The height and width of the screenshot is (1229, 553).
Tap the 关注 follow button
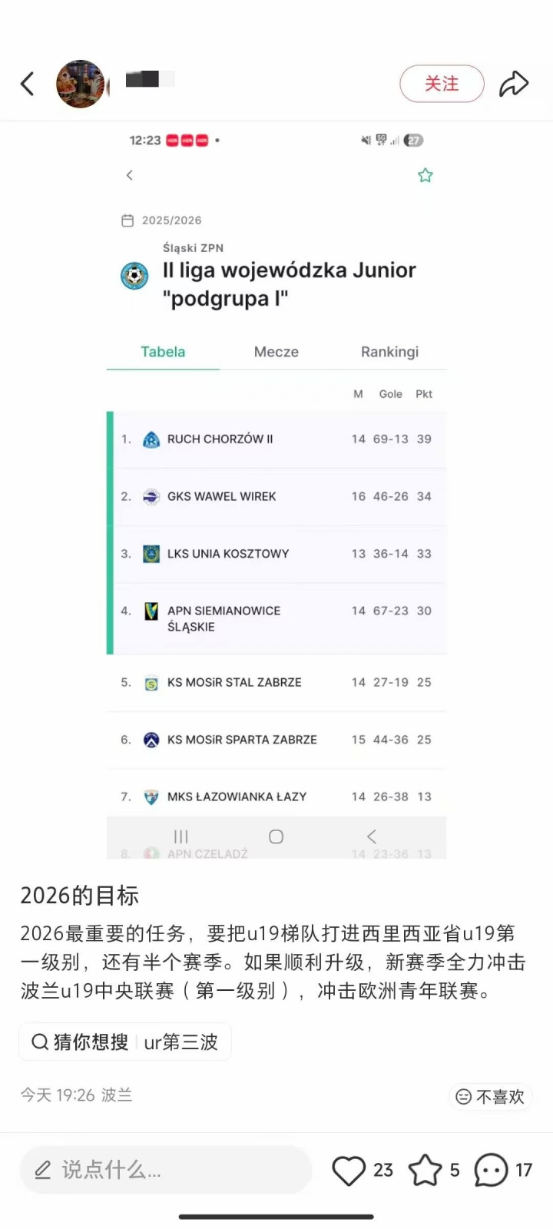pyautogui.click(x=442, y=84)
